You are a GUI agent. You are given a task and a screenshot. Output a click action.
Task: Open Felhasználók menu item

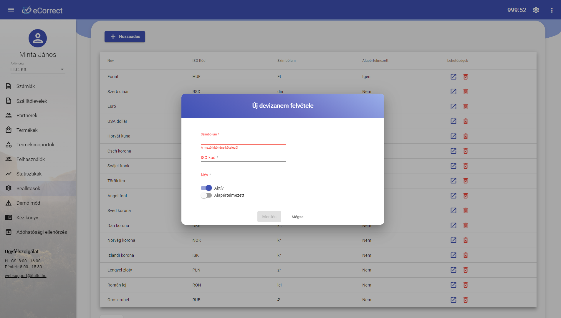pos(38,159)
